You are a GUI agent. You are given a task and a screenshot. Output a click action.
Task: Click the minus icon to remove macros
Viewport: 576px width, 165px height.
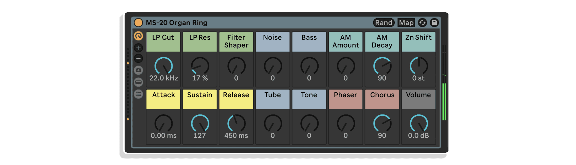tap(138, 58)
